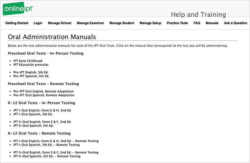The width and height of the screenshot is (250, 163).
Task: Open Pre-IPT English, 5th Ed. manual
Action: (x=31, y=72)
